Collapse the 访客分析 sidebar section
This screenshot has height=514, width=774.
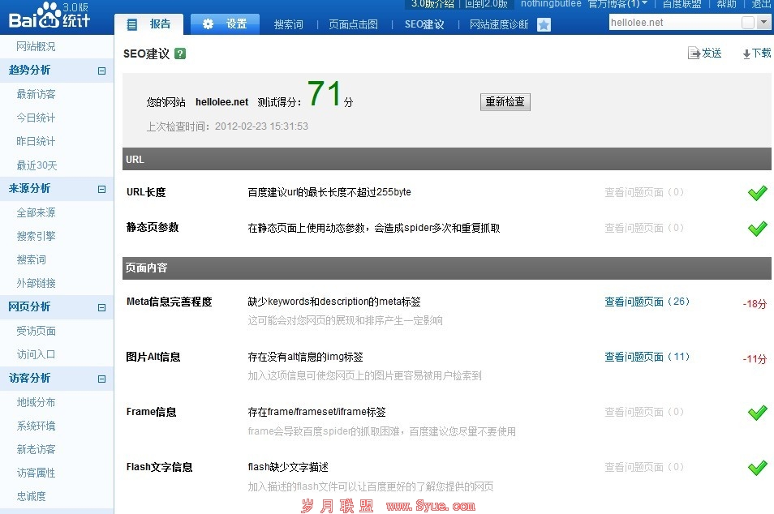tap(101, 379)
